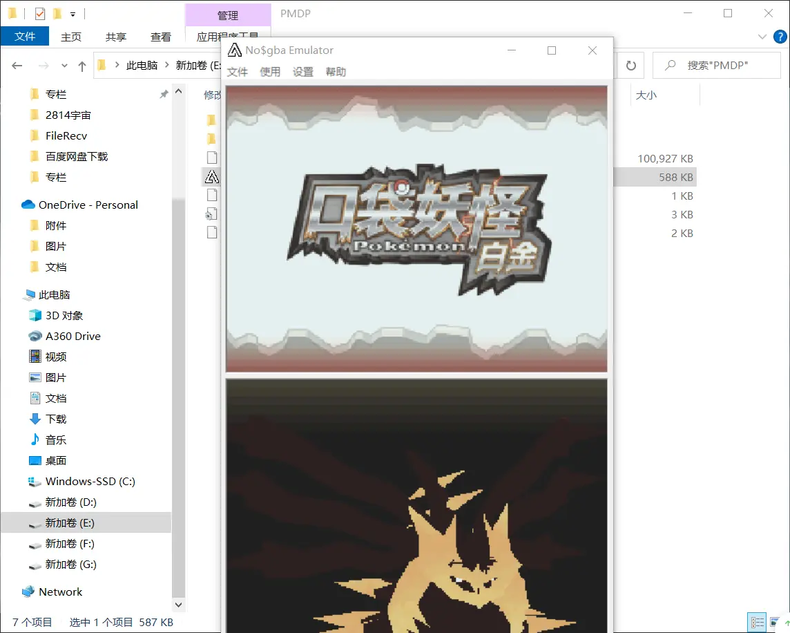Switch to large icons view in status bar
Viewport: 790px width, 633px height.
775,623
